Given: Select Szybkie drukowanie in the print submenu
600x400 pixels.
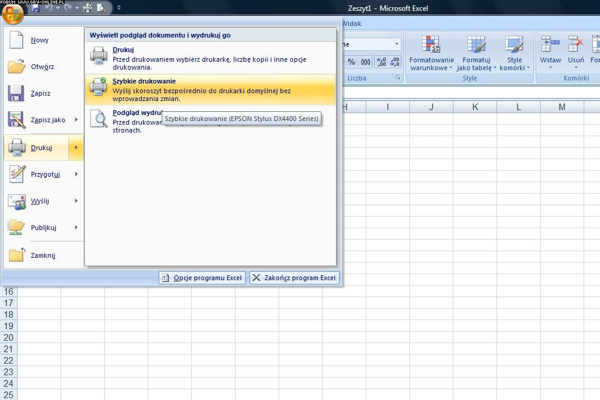Looking at the screenshot, I should pos(210,90).
